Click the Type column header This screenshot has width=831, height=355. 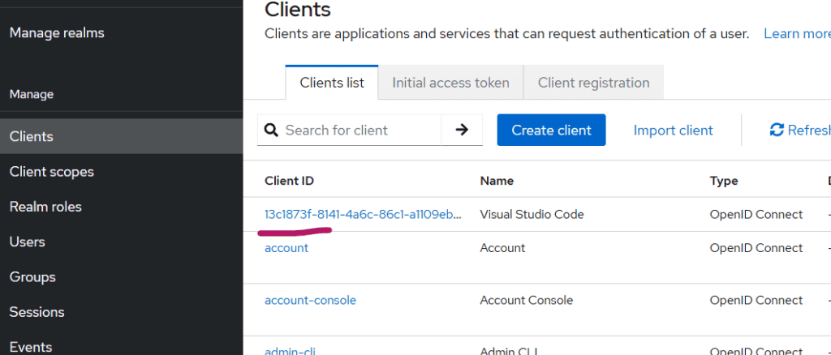[724, 181]
